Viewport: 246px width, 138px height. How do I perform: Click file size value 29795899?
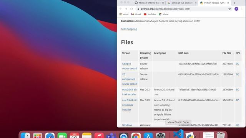(228, 89)
